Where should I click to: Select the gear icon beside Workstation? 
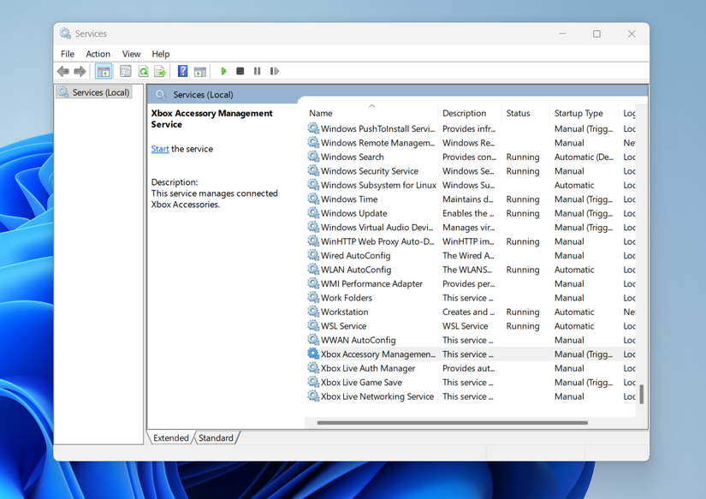tap(313, 312)
